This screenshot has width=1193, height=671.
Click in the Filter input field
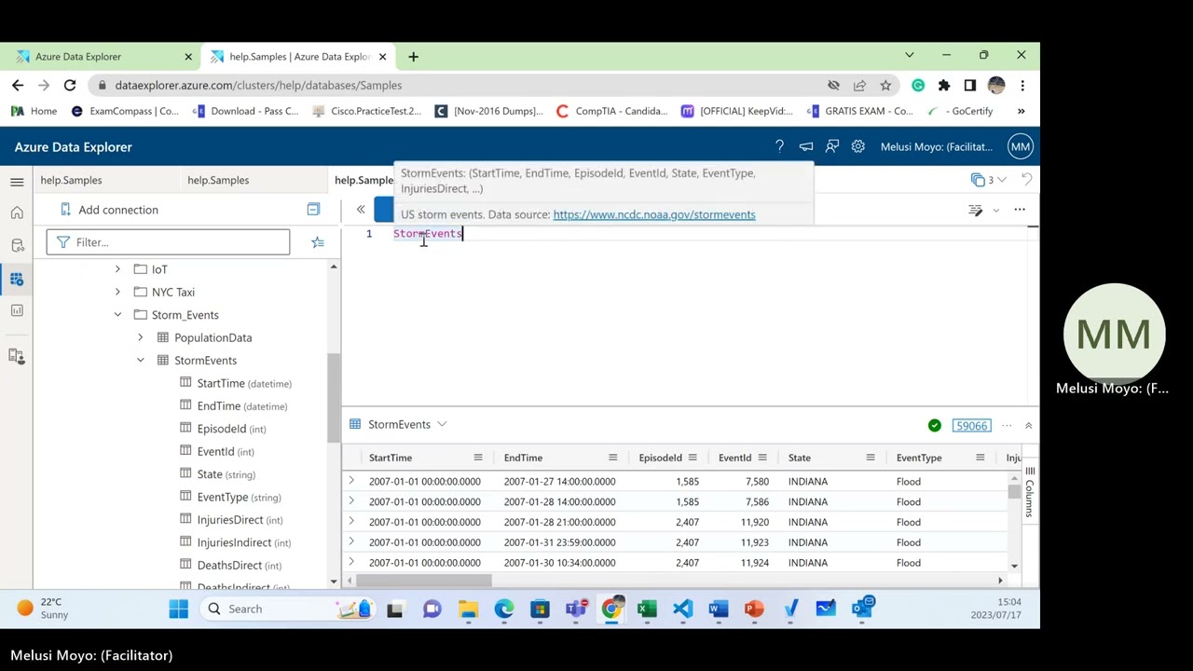(x=168, y=242)
